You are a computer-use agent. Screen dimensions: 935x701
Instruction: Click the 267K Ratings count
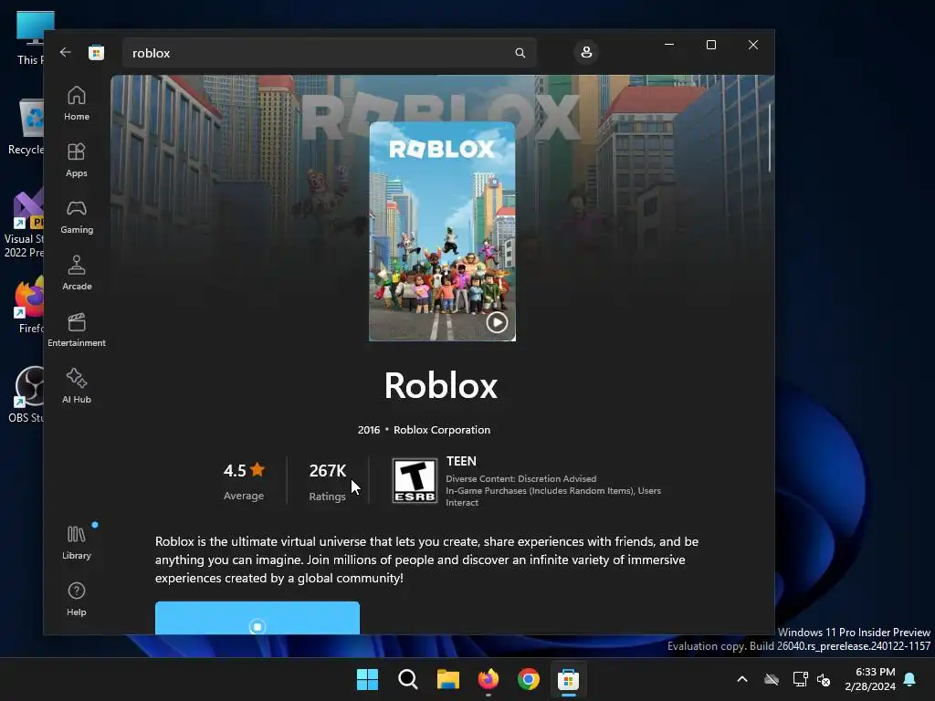(328, 481)
